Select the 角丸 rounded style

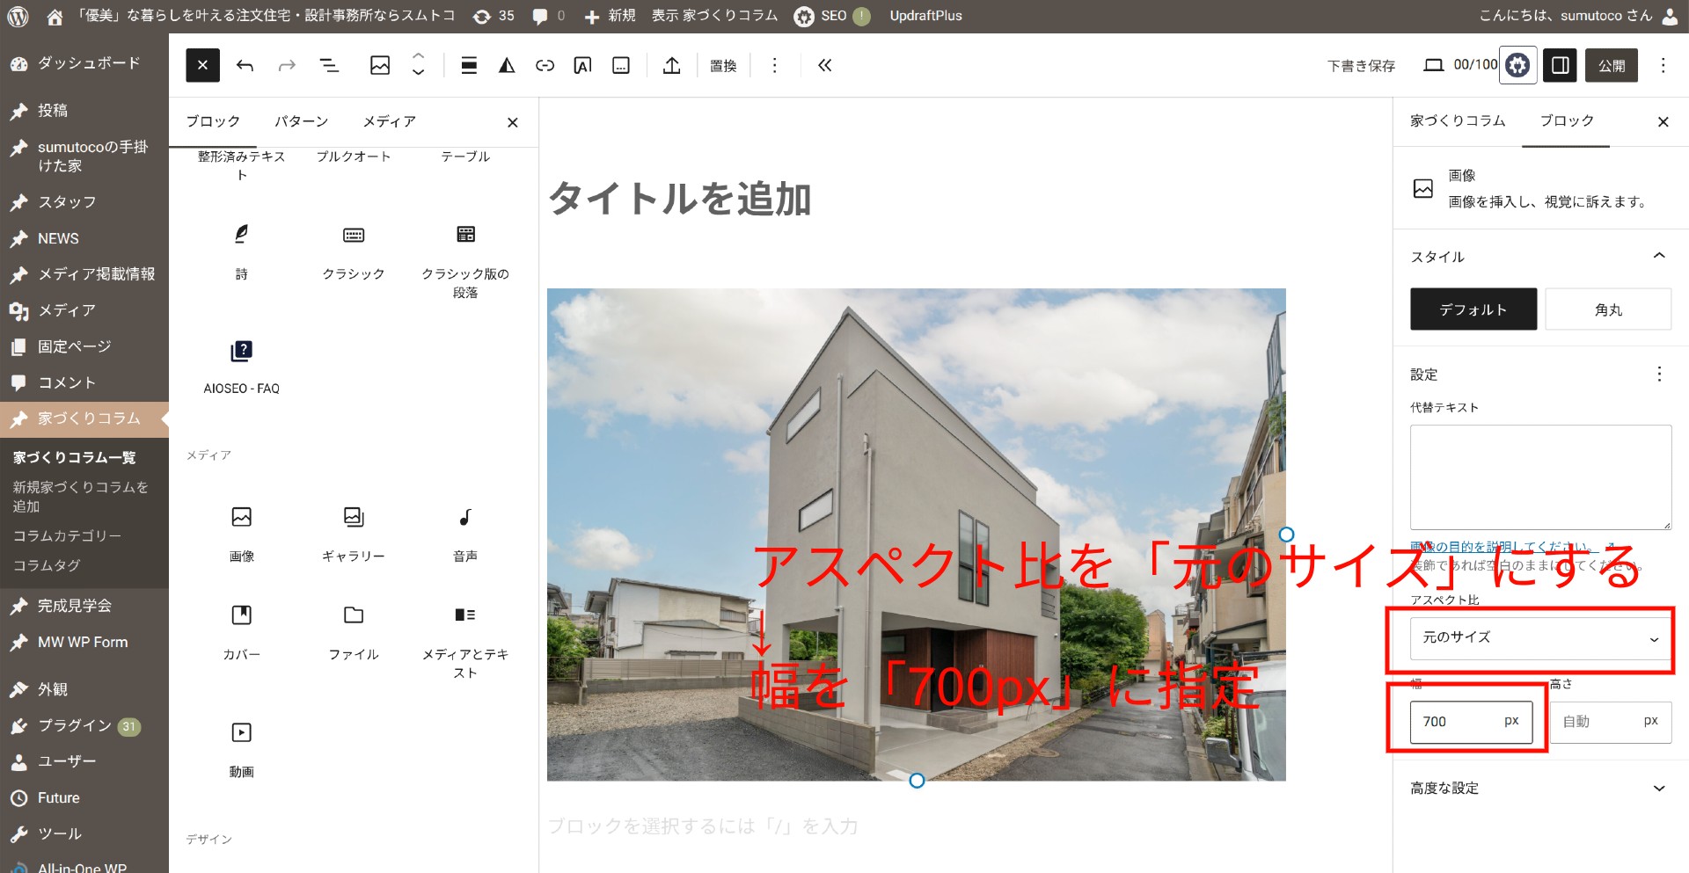point(1608,309)
